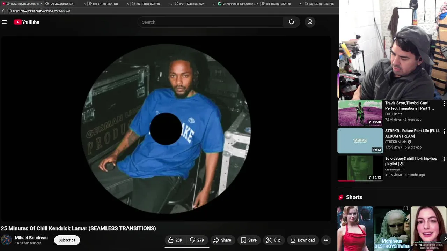Image resolution: width=447 pixels, height=251 pixels.
Task: Click the video title text
Action: [78, 228]
